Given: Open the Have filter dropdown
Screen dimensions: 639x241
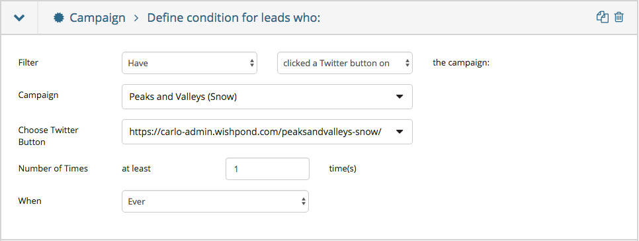Looking at the screenshot, I should (189, 63).
